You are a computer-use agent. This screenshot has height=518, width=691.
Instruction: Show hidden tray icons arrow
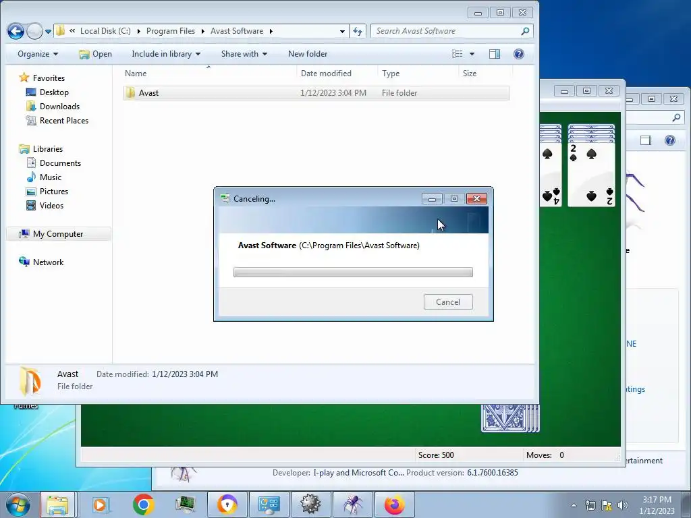(x=574, y=505)
